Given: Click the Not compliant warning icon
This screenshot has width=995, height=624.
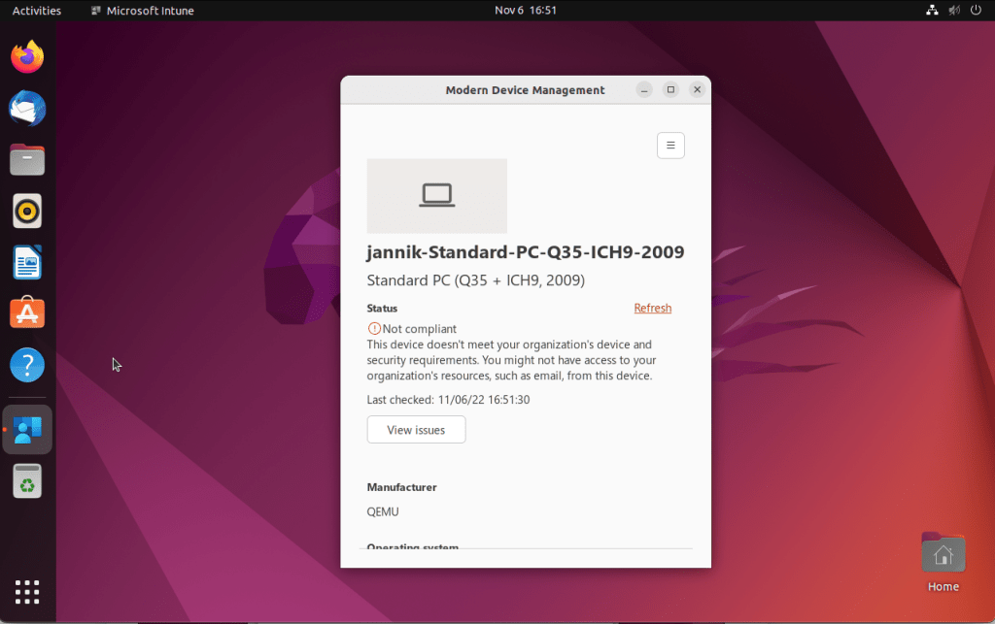Looking at the screenshot, I should point(374,329).
